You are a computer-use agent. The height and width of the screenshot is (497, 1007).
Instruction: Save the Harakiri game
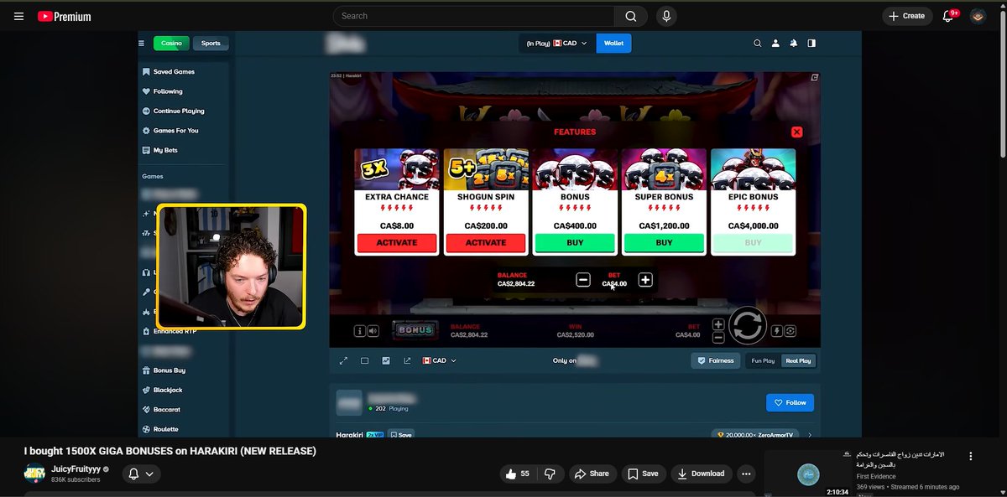[401, 435]
